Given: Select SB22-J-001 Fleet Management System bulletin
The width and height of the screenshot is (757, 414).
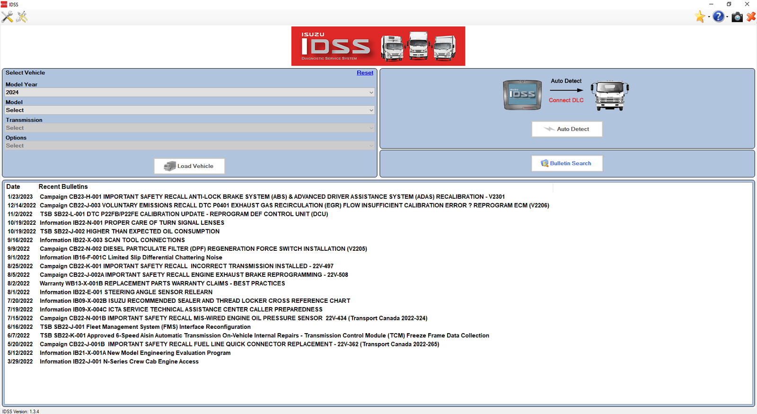Looking at the screenshot, I should pyautogui.click(x=145, y=327).
